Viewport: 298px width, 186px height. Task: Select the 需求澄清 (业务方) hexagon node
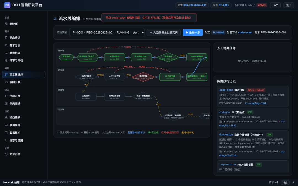88,57
